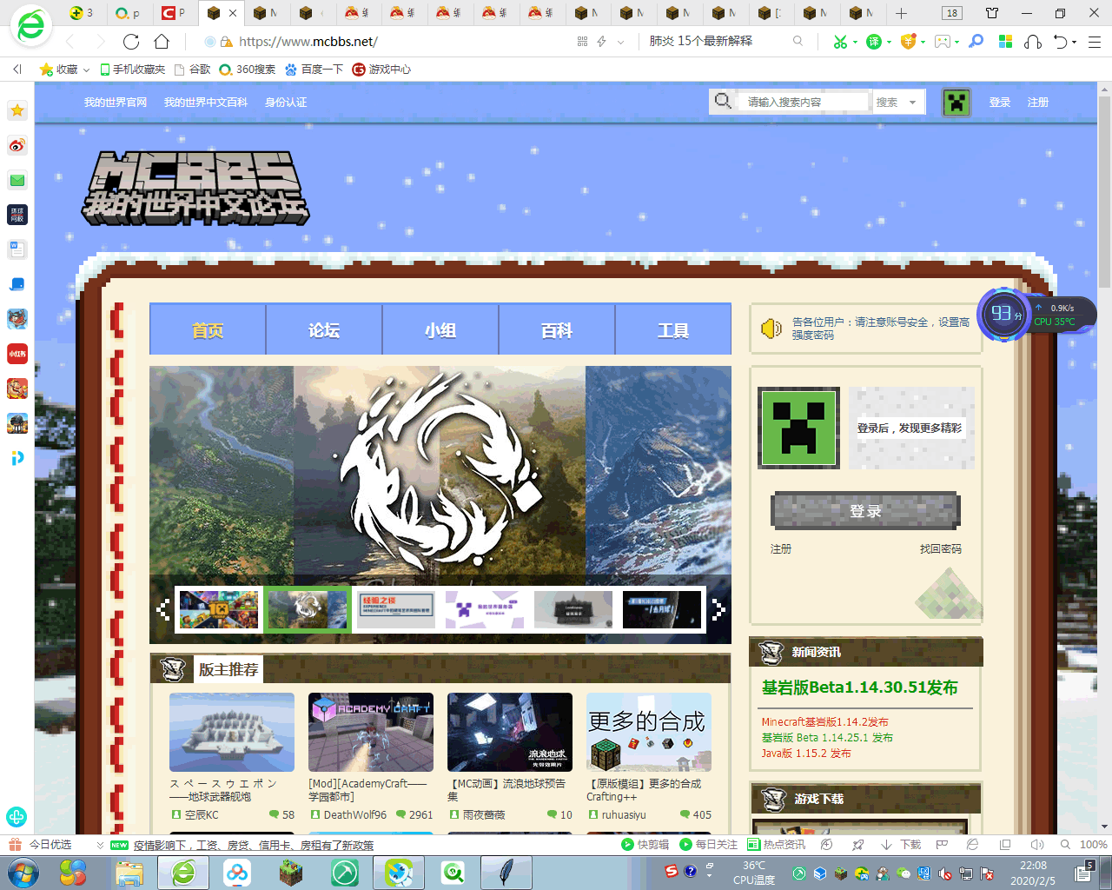Switch to the 论坛 navigation tab

[x=324, y=329]
